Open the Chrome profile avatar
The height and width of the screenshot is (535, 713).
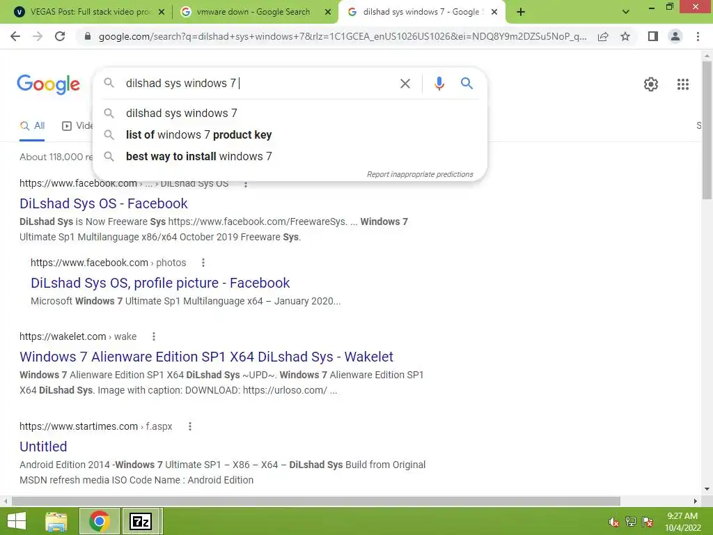tap(675, 36)
